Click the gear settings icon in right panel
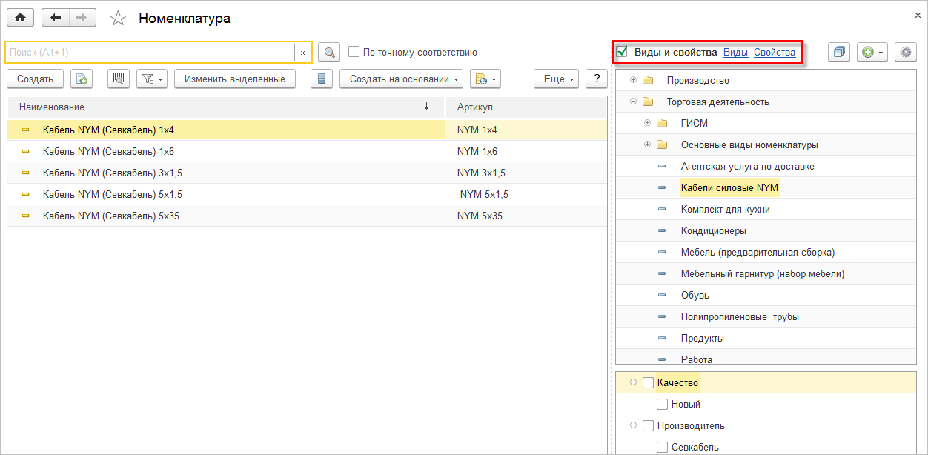928x455 pixels. 905,53
